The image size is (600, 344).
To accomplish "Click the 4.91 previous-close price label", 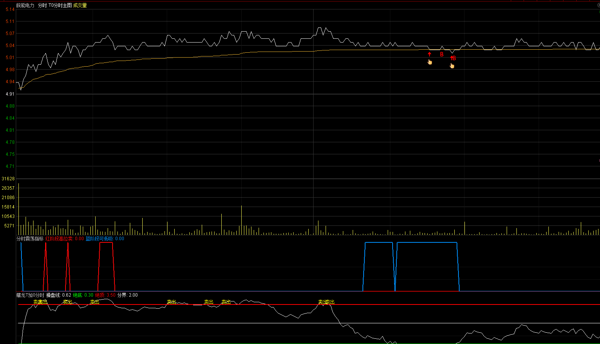I will [x=10, y=94].
